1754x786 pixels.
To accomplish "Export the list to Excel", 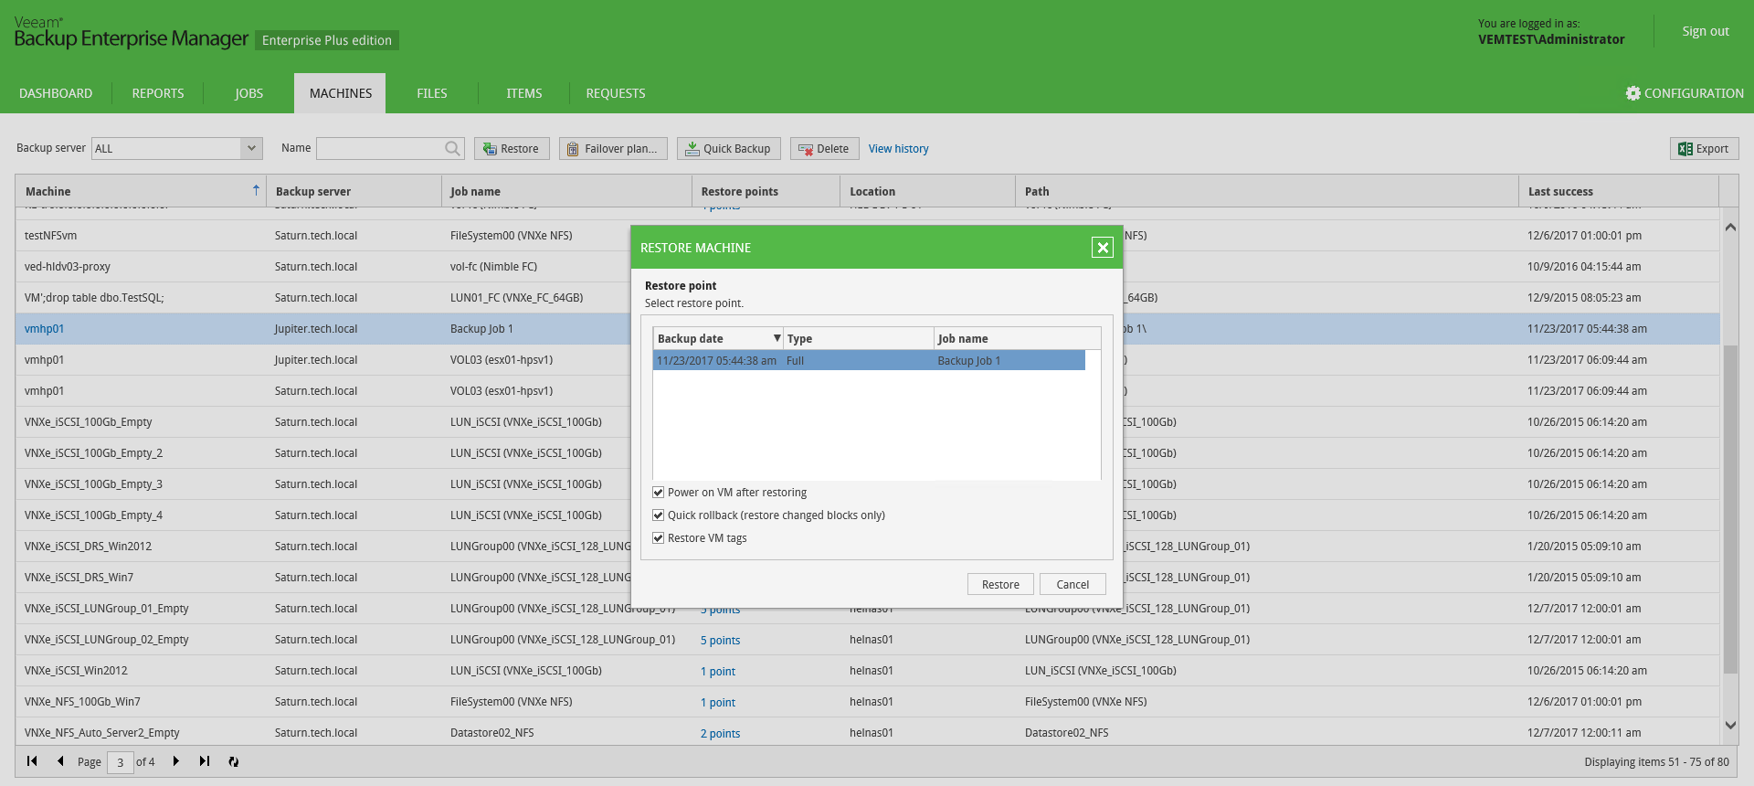I will click(x=1704, y=148).
